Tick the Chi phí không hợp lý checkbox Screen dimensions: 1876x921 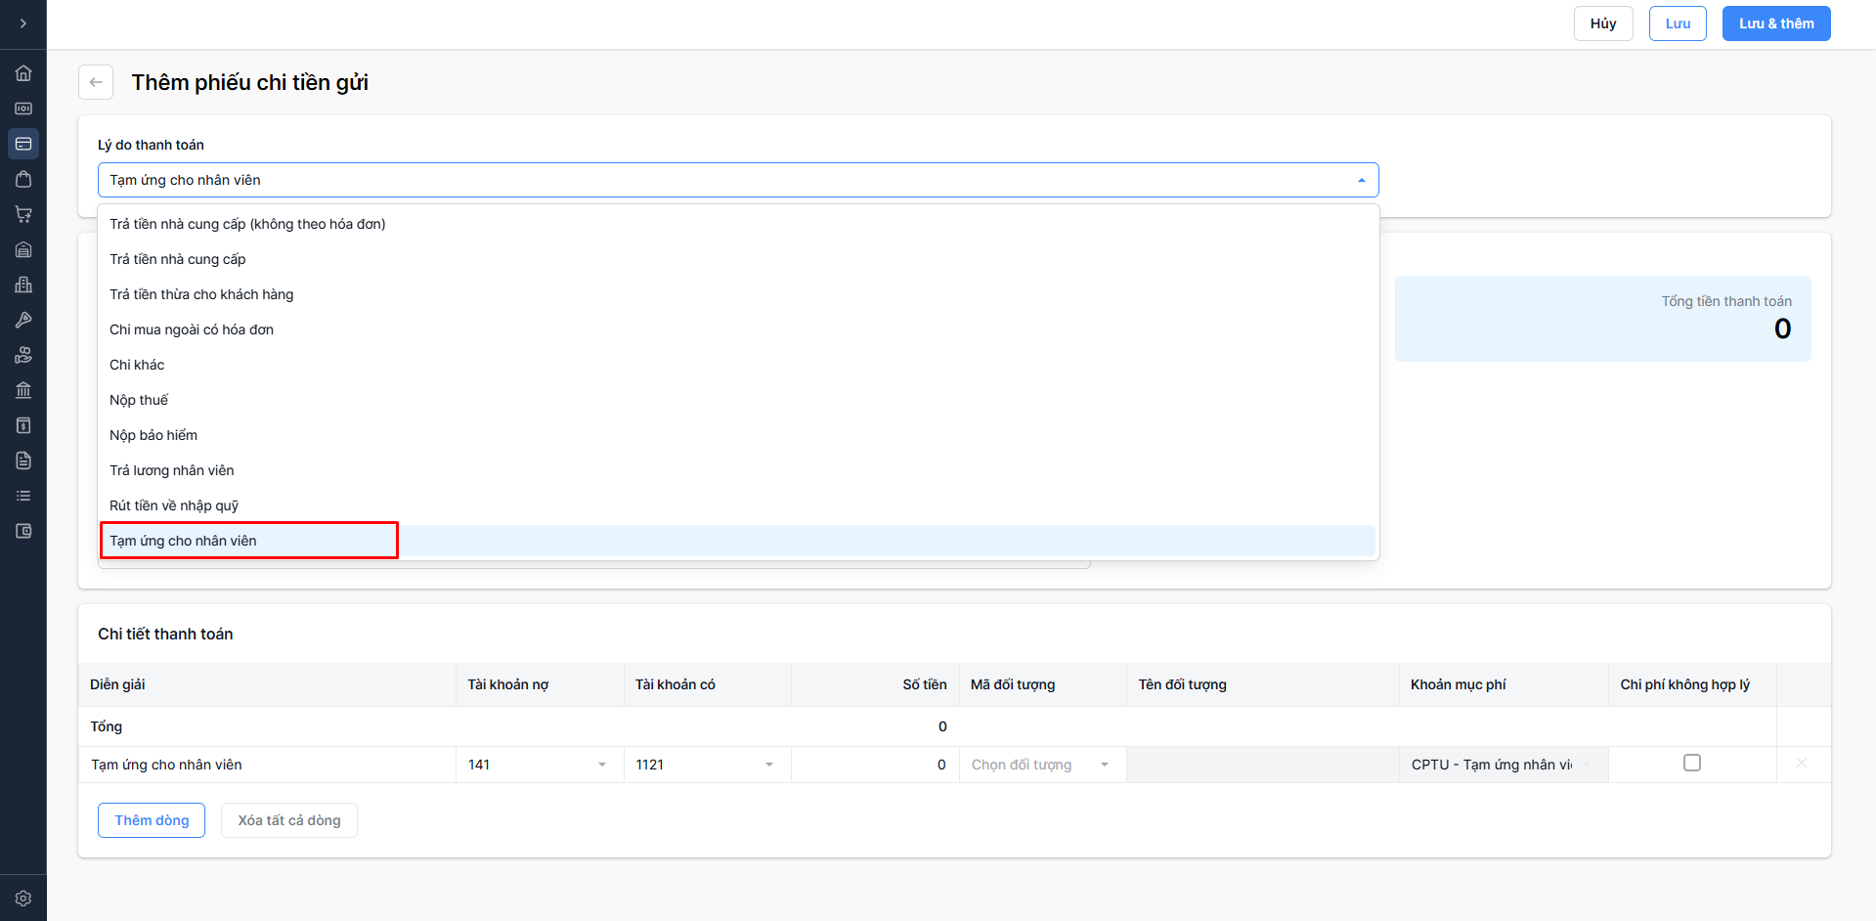pos(1692,763)
